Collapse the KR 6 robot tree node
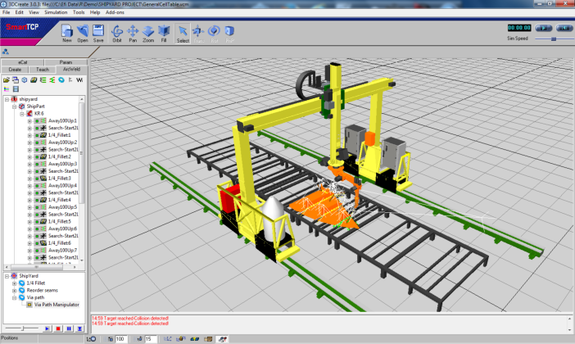 (22, 113)
